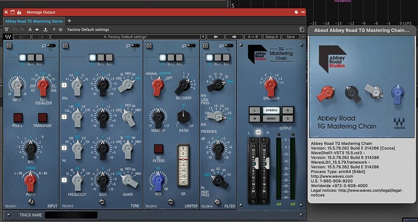Viewport: 418px width, 222px height.
Task: Click the Save button
Action: click(291, 37)
